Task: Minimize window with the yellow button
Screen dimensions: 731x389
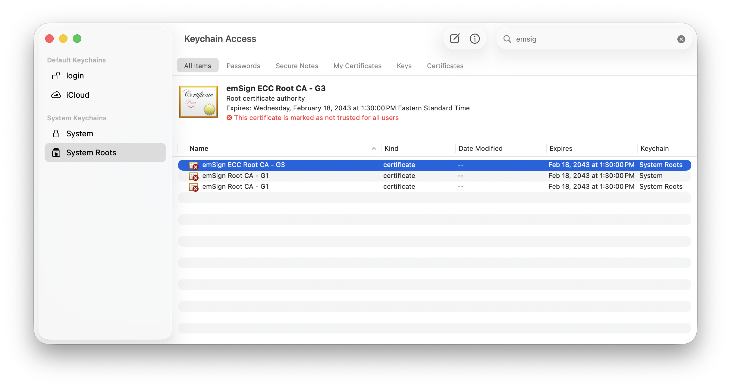Action: [63, 39]
